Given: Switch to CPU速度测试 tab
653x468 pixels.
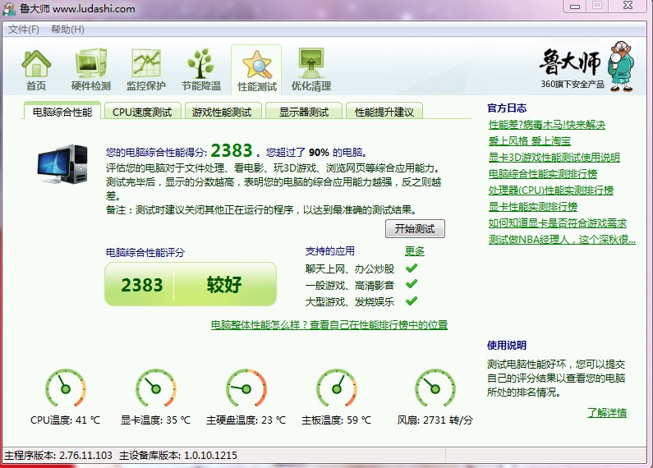Looking at the screenshot, I should point(142,112).
